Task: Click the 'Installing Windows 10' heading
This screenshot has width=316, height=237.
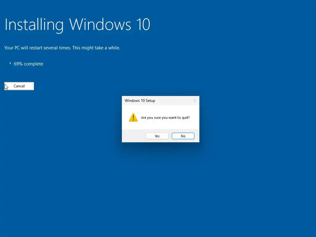Action: [x=77, y=25]
